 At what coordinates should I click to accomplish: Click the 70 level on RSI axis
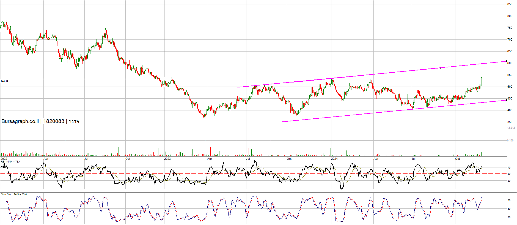pos(509,168)
